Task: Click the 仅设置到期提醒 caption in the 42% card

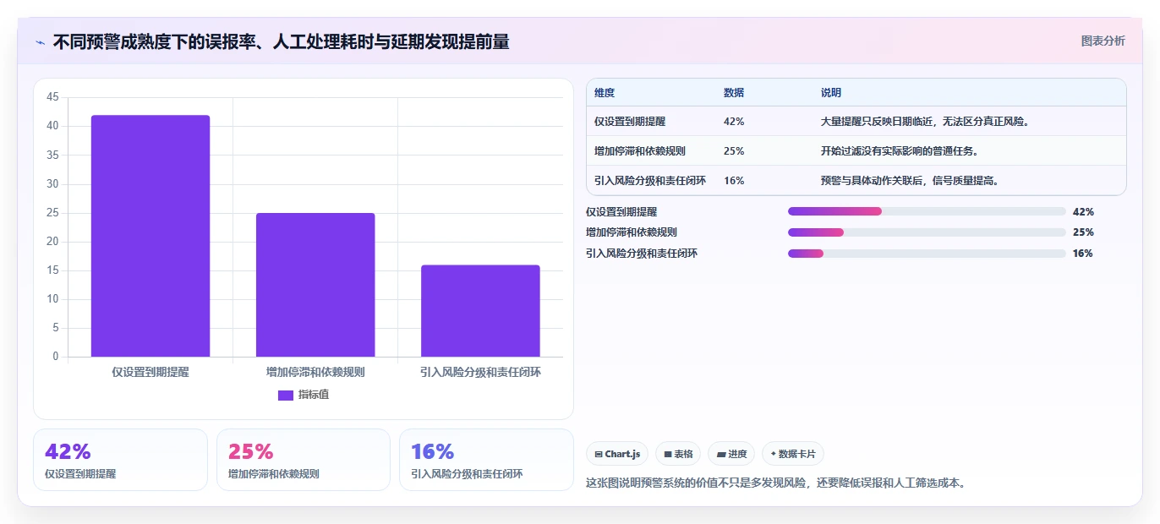Action: 80,474
